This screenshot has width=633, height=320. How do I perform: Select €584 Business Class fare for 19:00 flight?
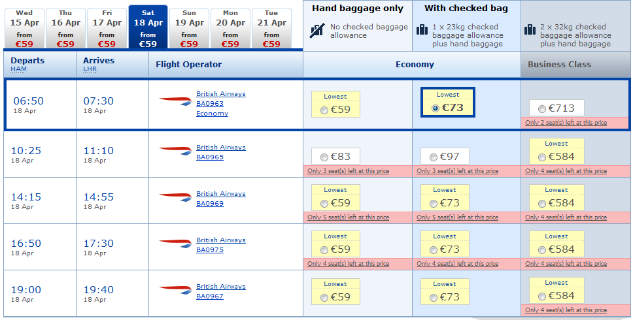click(542, 296)
